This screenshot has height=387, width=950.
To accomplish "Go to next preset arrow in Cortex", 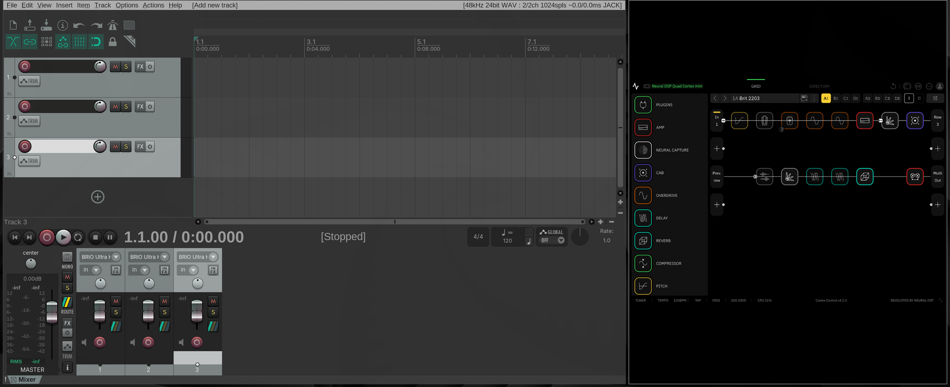I will click(x=725, y=98).
